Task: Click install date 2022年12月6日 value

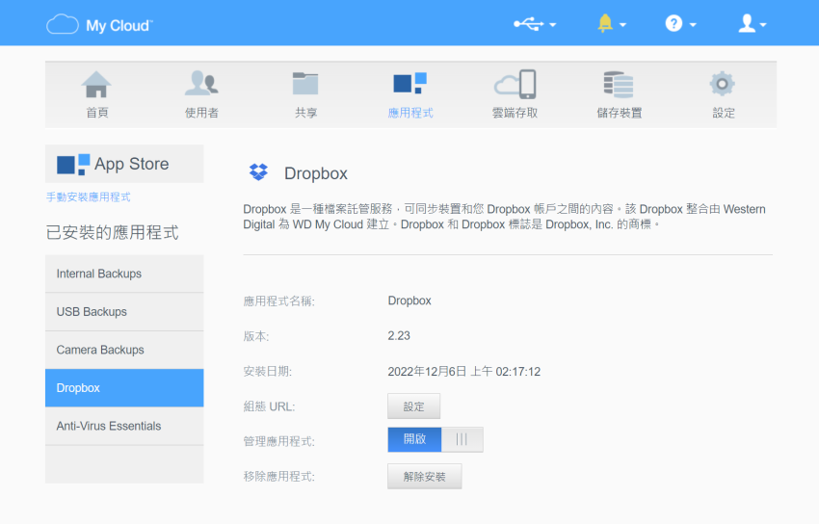Action: [463, 372]
